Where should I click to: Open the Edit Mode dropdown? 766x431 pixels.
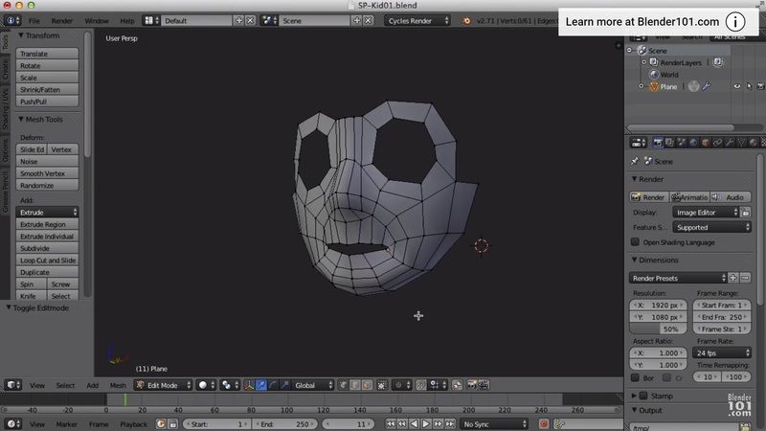pos(164,385)
